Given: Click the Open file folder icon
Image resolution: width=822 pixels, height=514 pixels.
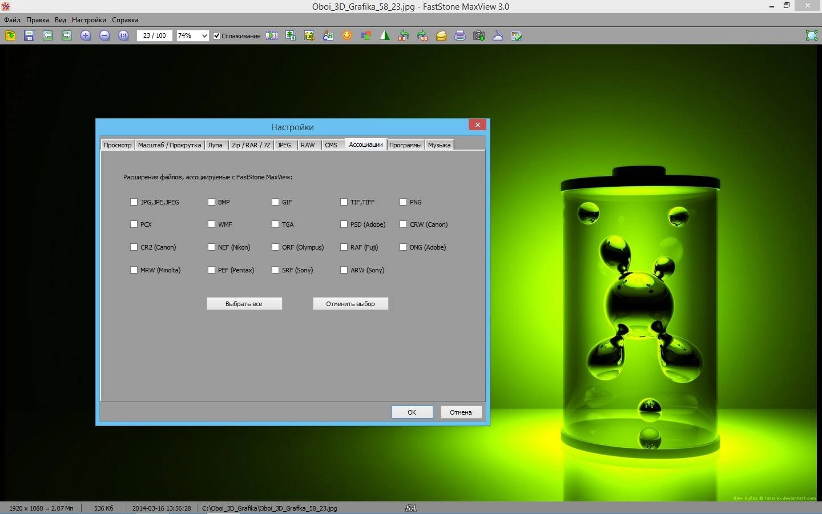Looking at the screenshot, I should 10,35.
